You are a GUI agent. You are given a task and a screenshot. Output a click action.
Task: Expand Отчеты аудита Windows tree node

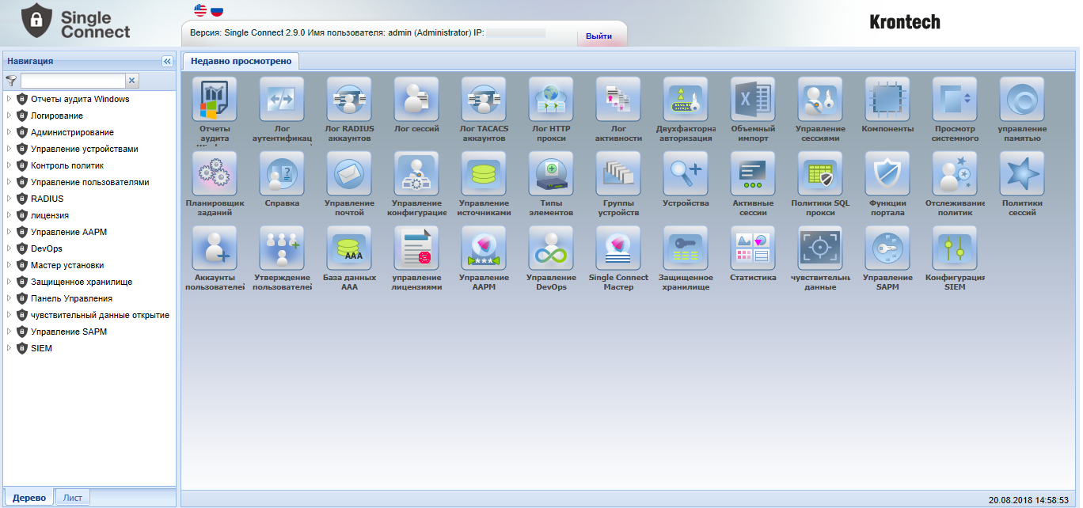(9, 99)
